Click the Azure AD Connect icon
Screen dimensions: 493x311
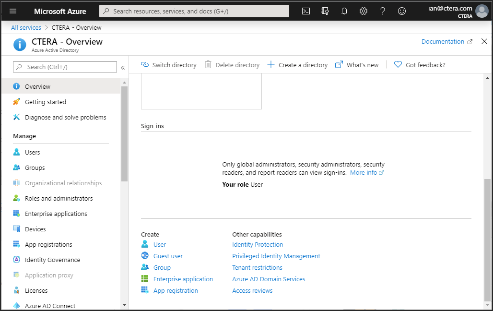click(x=16, y=305)
